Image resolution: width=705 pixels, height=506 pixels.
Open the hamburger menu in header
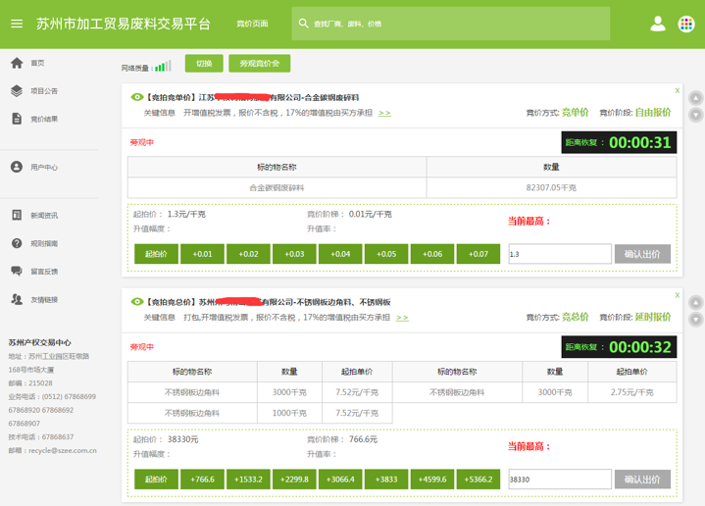[x=17, y=24]
